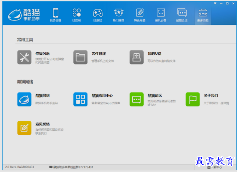237x172 pixels.
Task: Open 下载中心 in the status bar
Action: point(215,167)
